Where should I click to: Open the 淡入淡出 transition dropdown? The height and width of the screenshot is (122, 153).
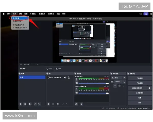118,78
